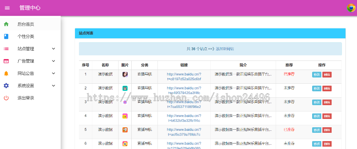This screenshot has width=357, height=149.
Task: Click 删除 button in row 2
Action: (x=327, y=89)
